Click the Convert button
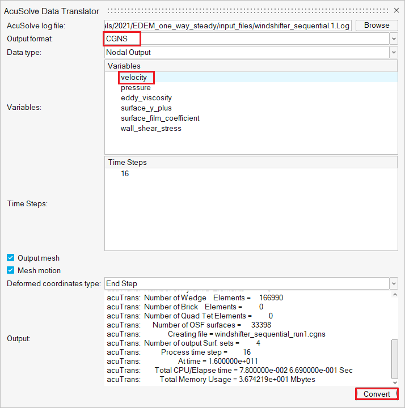The width and height of the screenshot is (405, 408). (377, 394)
